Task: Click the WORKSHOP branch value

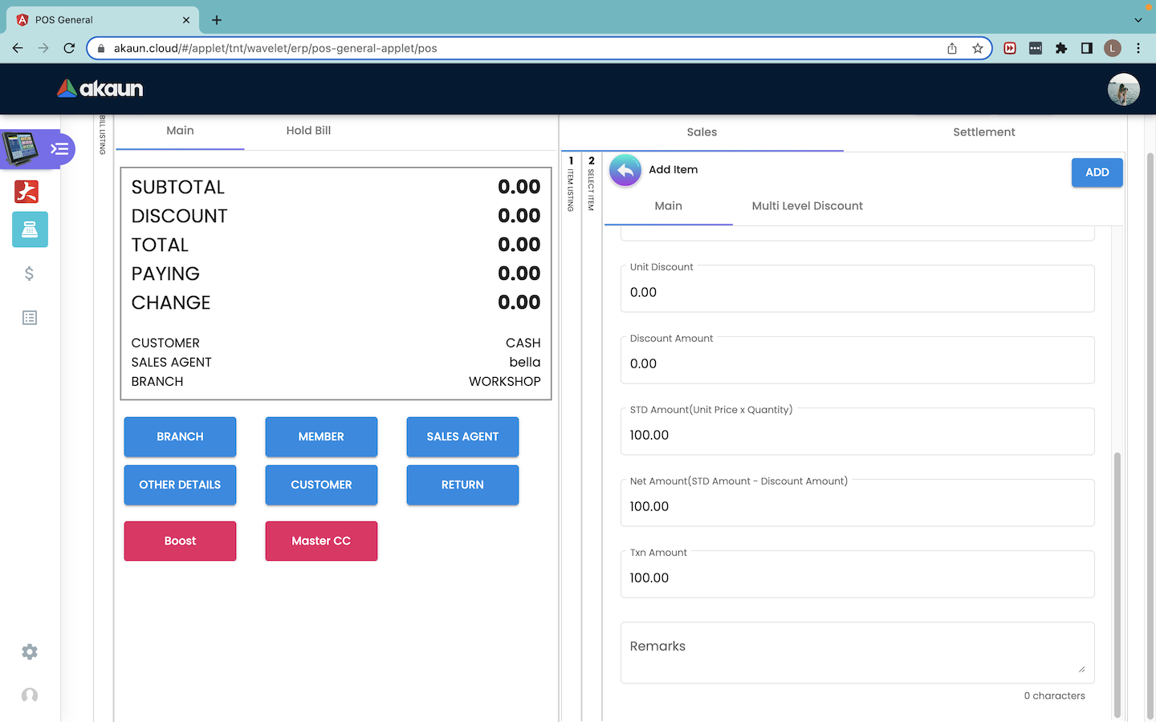Action: [x=504, y=382]
